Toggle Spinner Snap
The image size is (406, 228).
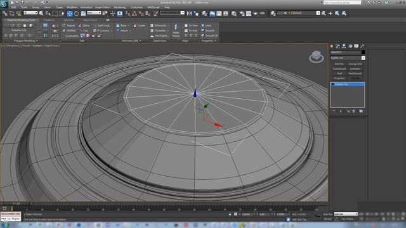coord(148,13)
